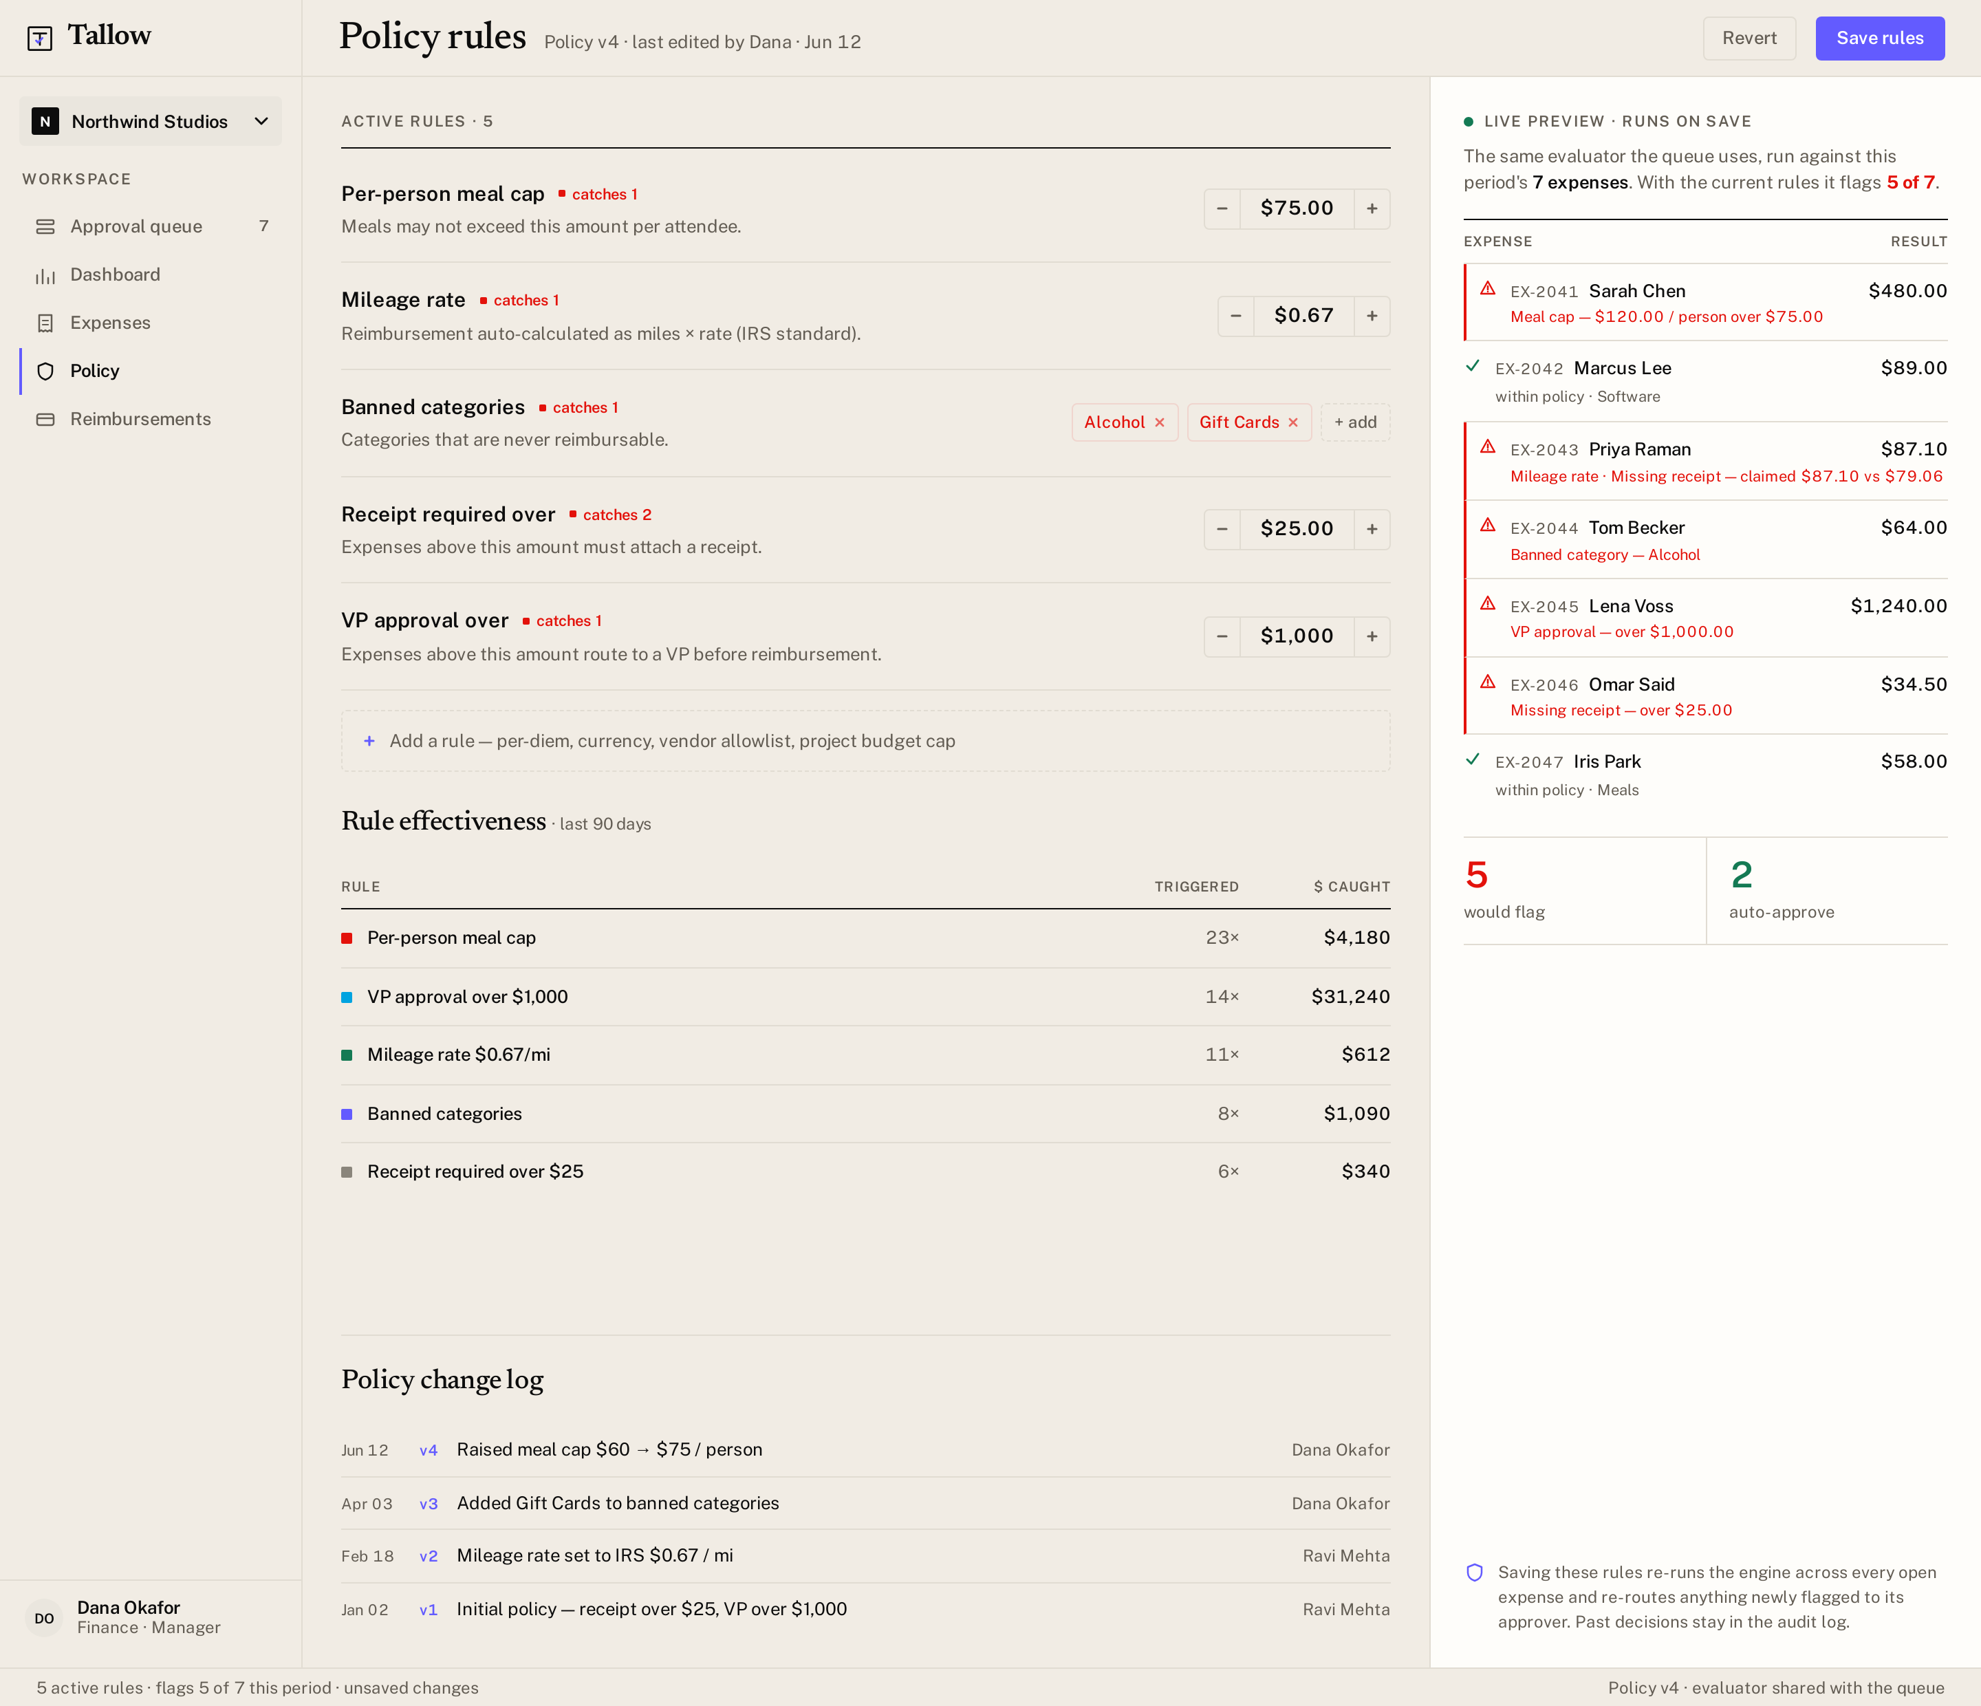The height and width of the screenshot is (1706, 1981).
Task: Click the green live preview status dot
Action: (x=1469, y=122)
